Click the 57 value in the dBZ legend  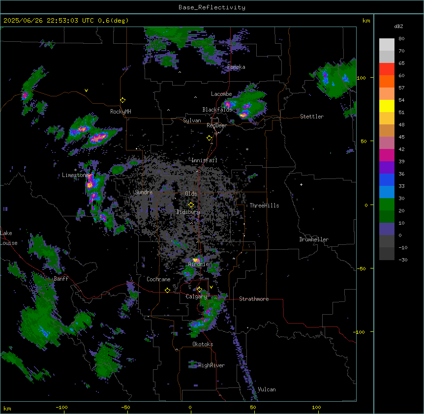401,88
